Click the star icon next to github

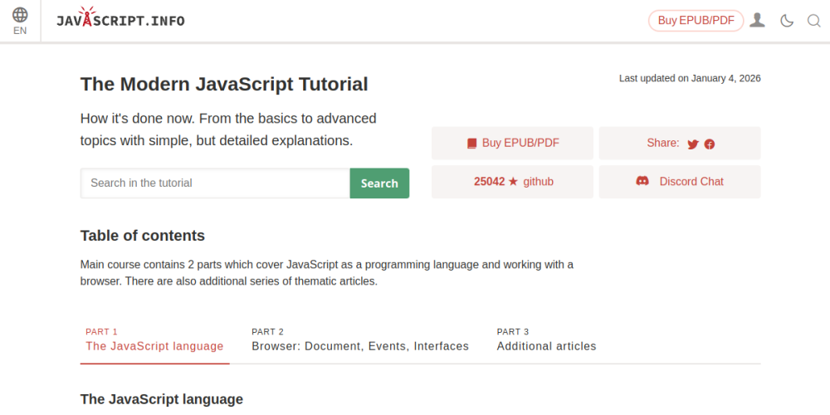[x=513, y=182]
